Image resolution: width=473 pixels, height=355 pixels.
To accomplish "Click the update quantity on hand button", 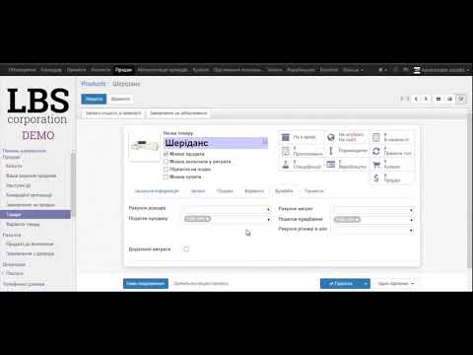I will click(113, 113).
